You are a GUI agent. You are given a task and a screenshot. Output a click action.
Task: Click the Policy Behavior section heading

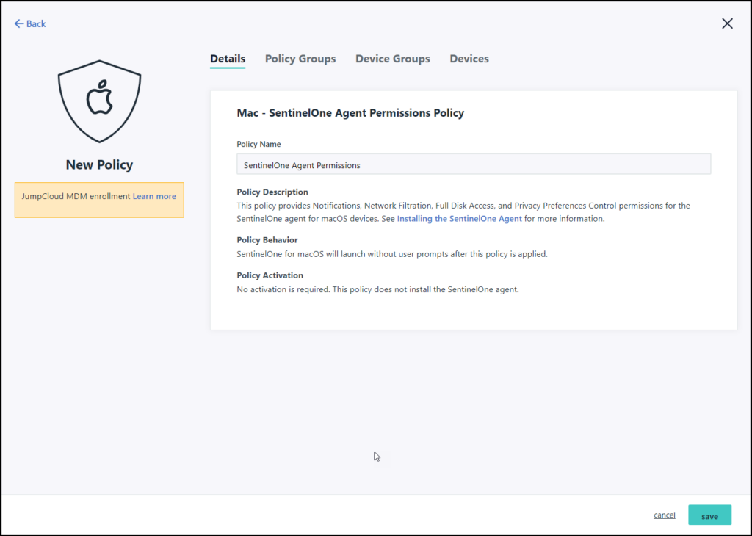[x=267, y=239]
